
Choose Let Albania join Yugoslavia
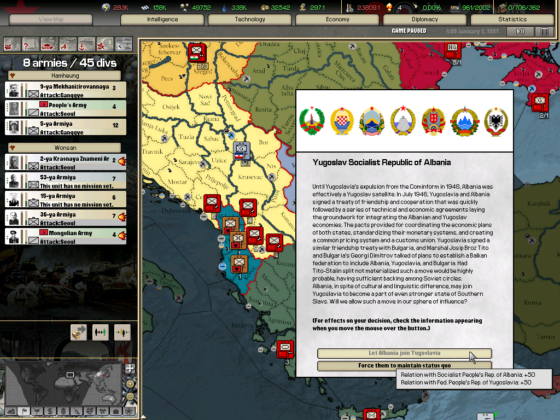tap(404, 353)
